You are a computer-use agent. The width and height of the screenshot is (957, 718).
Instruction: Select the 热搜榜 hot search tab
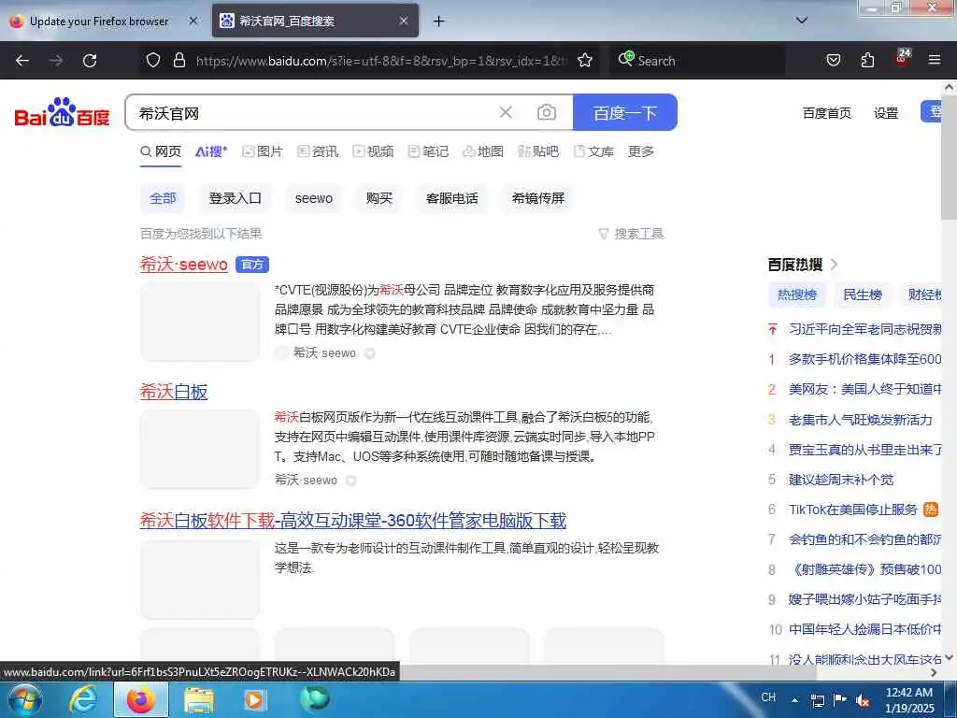tap(797, 294)
